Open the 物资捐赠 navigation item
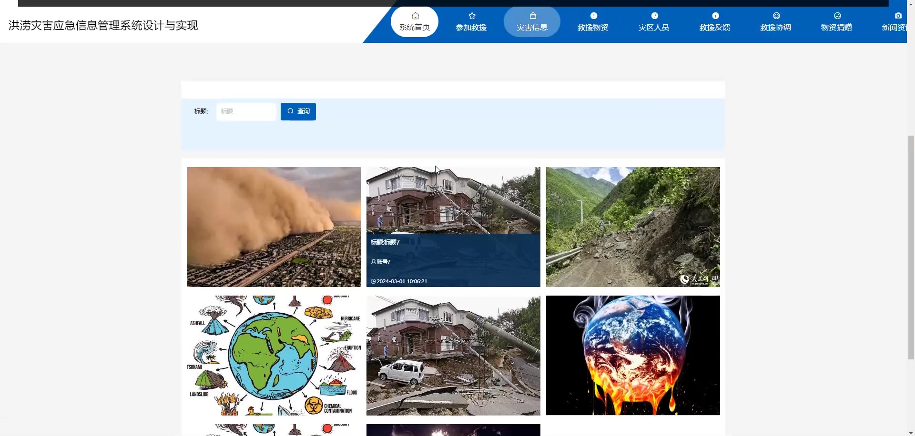915x436 pixels. click(x=836, y=22)
